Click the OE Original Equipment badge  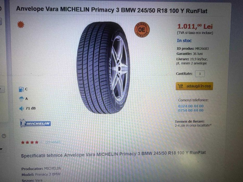click(x=142, y=30)
